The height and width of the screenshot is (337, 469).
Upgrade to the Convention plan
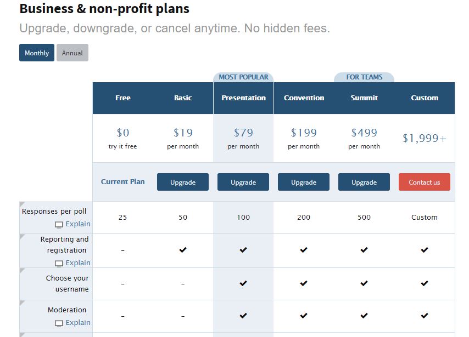coord(304,182)
